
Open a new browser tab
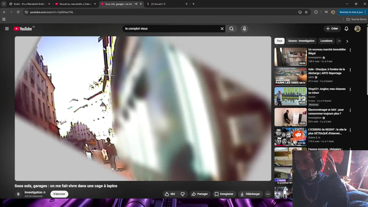(193, 4)
